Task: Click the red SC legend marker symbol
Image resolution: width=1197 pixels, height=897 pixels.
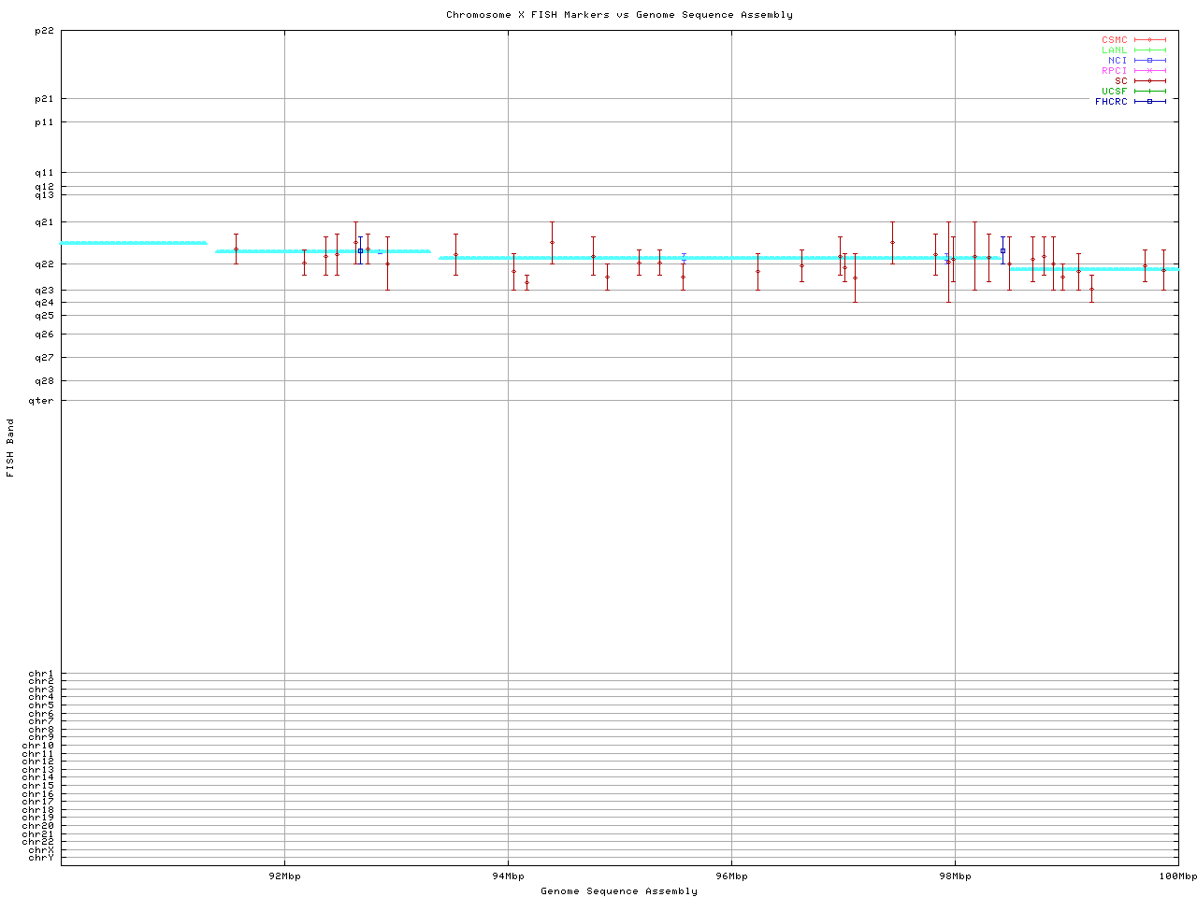Action: point(1149,81)
